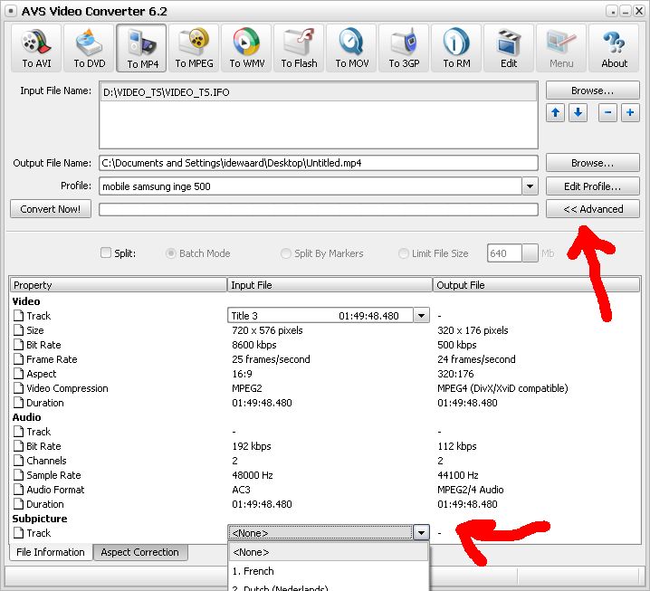
Task: Move input file down with blue down arrow
Action: coord(578,113)
